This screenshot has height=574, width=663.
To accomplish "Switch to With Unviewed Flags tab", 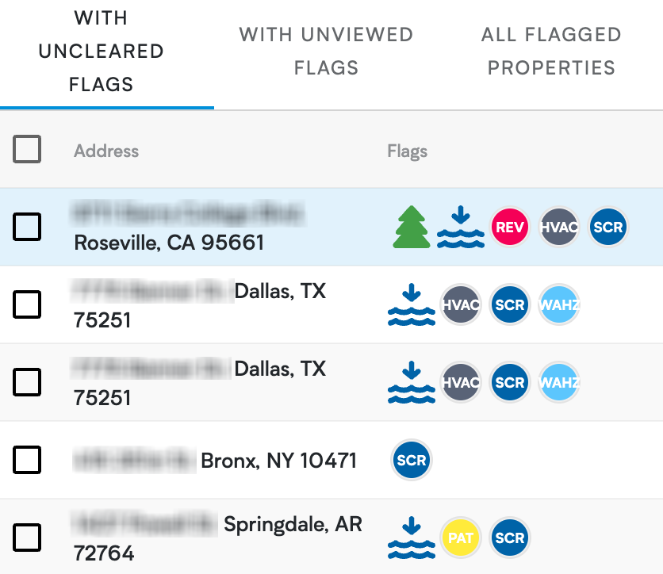I will click(x=326, y=52).
